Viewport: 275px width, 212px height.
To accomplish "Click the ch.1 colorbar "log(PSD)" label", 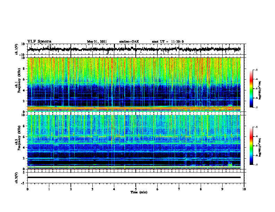I will tap(260, 90).
